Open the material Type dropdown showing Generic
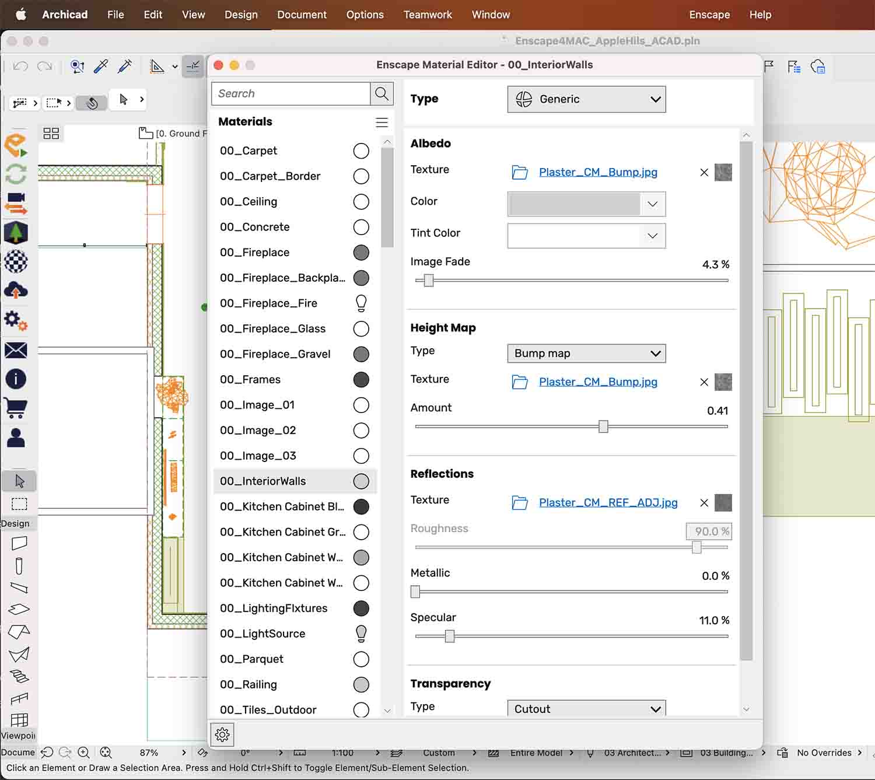The image size is (875, 780). click(x=586, y=99)
